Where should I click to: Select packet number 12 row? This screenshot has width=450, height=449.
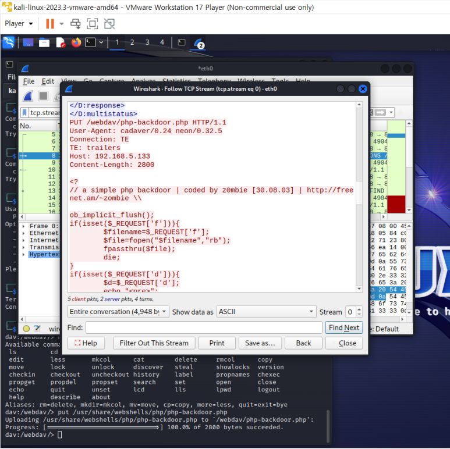click(x=40, y=184)
